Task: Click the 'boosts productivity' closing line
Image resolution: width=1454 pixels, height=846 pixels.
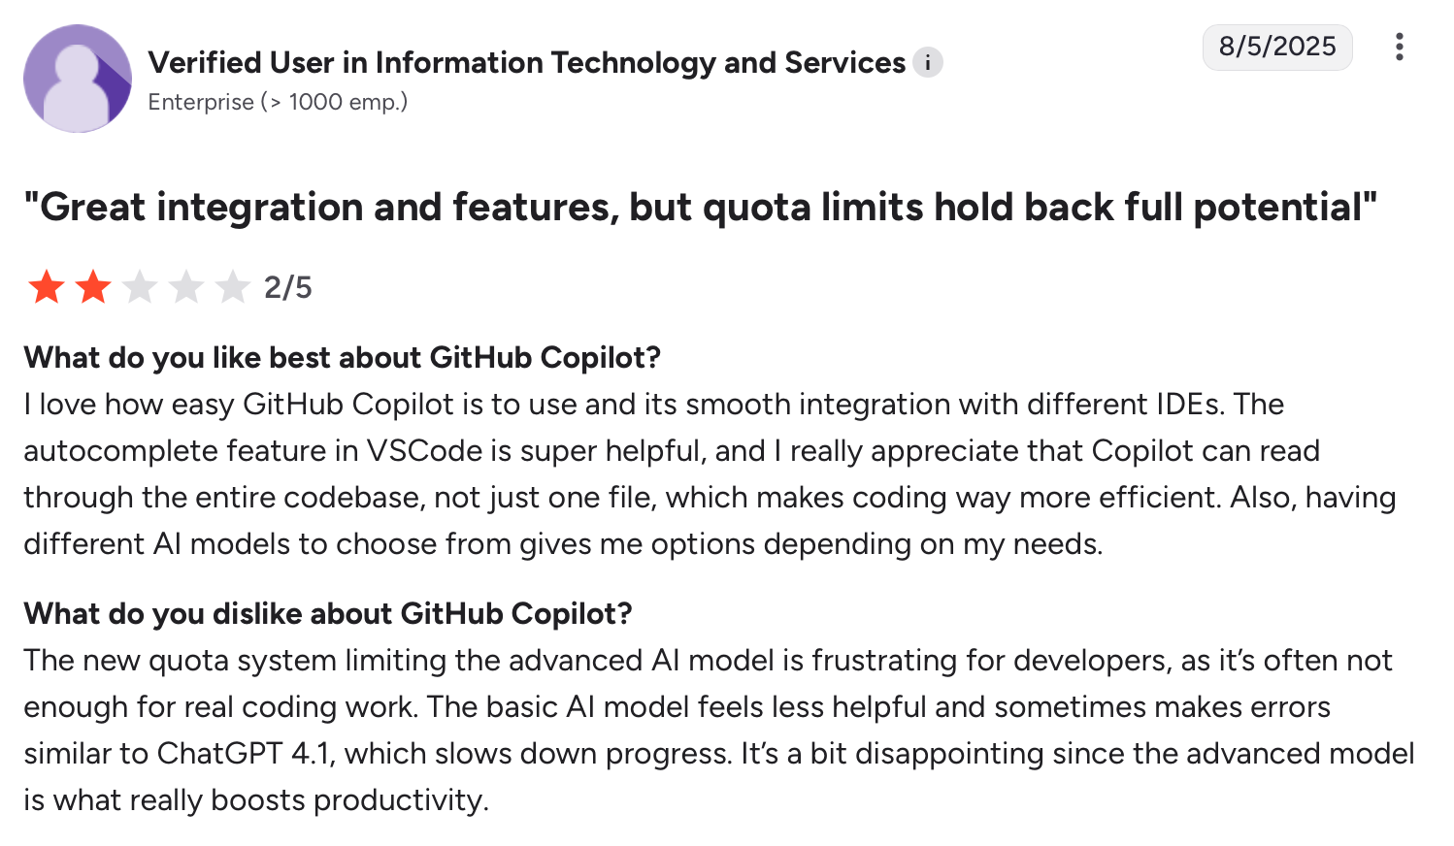Action: tap(256, 799)
